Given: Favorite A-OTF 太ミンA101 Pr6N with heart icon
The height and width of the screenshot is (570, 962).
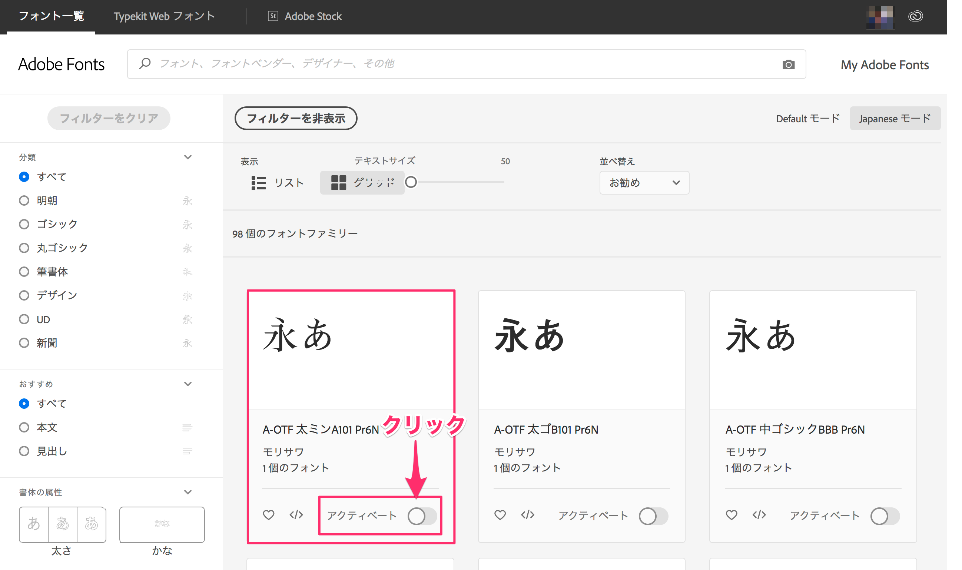Looking at the screenshot, I should pyautogui.click(x=268, y=515).
